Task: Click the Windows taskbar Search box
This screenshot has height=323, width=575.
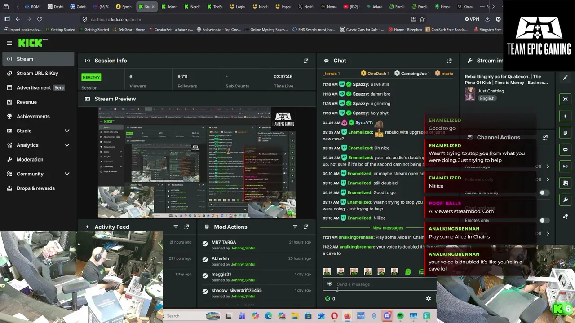Action: pos(192,316)
